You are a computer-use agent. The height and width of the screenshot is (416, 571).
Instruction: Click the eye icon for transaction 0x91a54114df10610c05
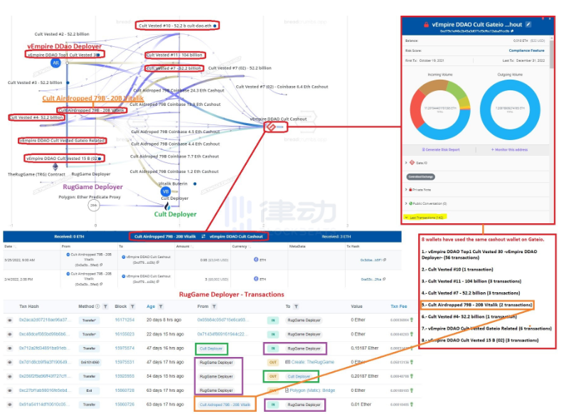click(x=10, y=405)
